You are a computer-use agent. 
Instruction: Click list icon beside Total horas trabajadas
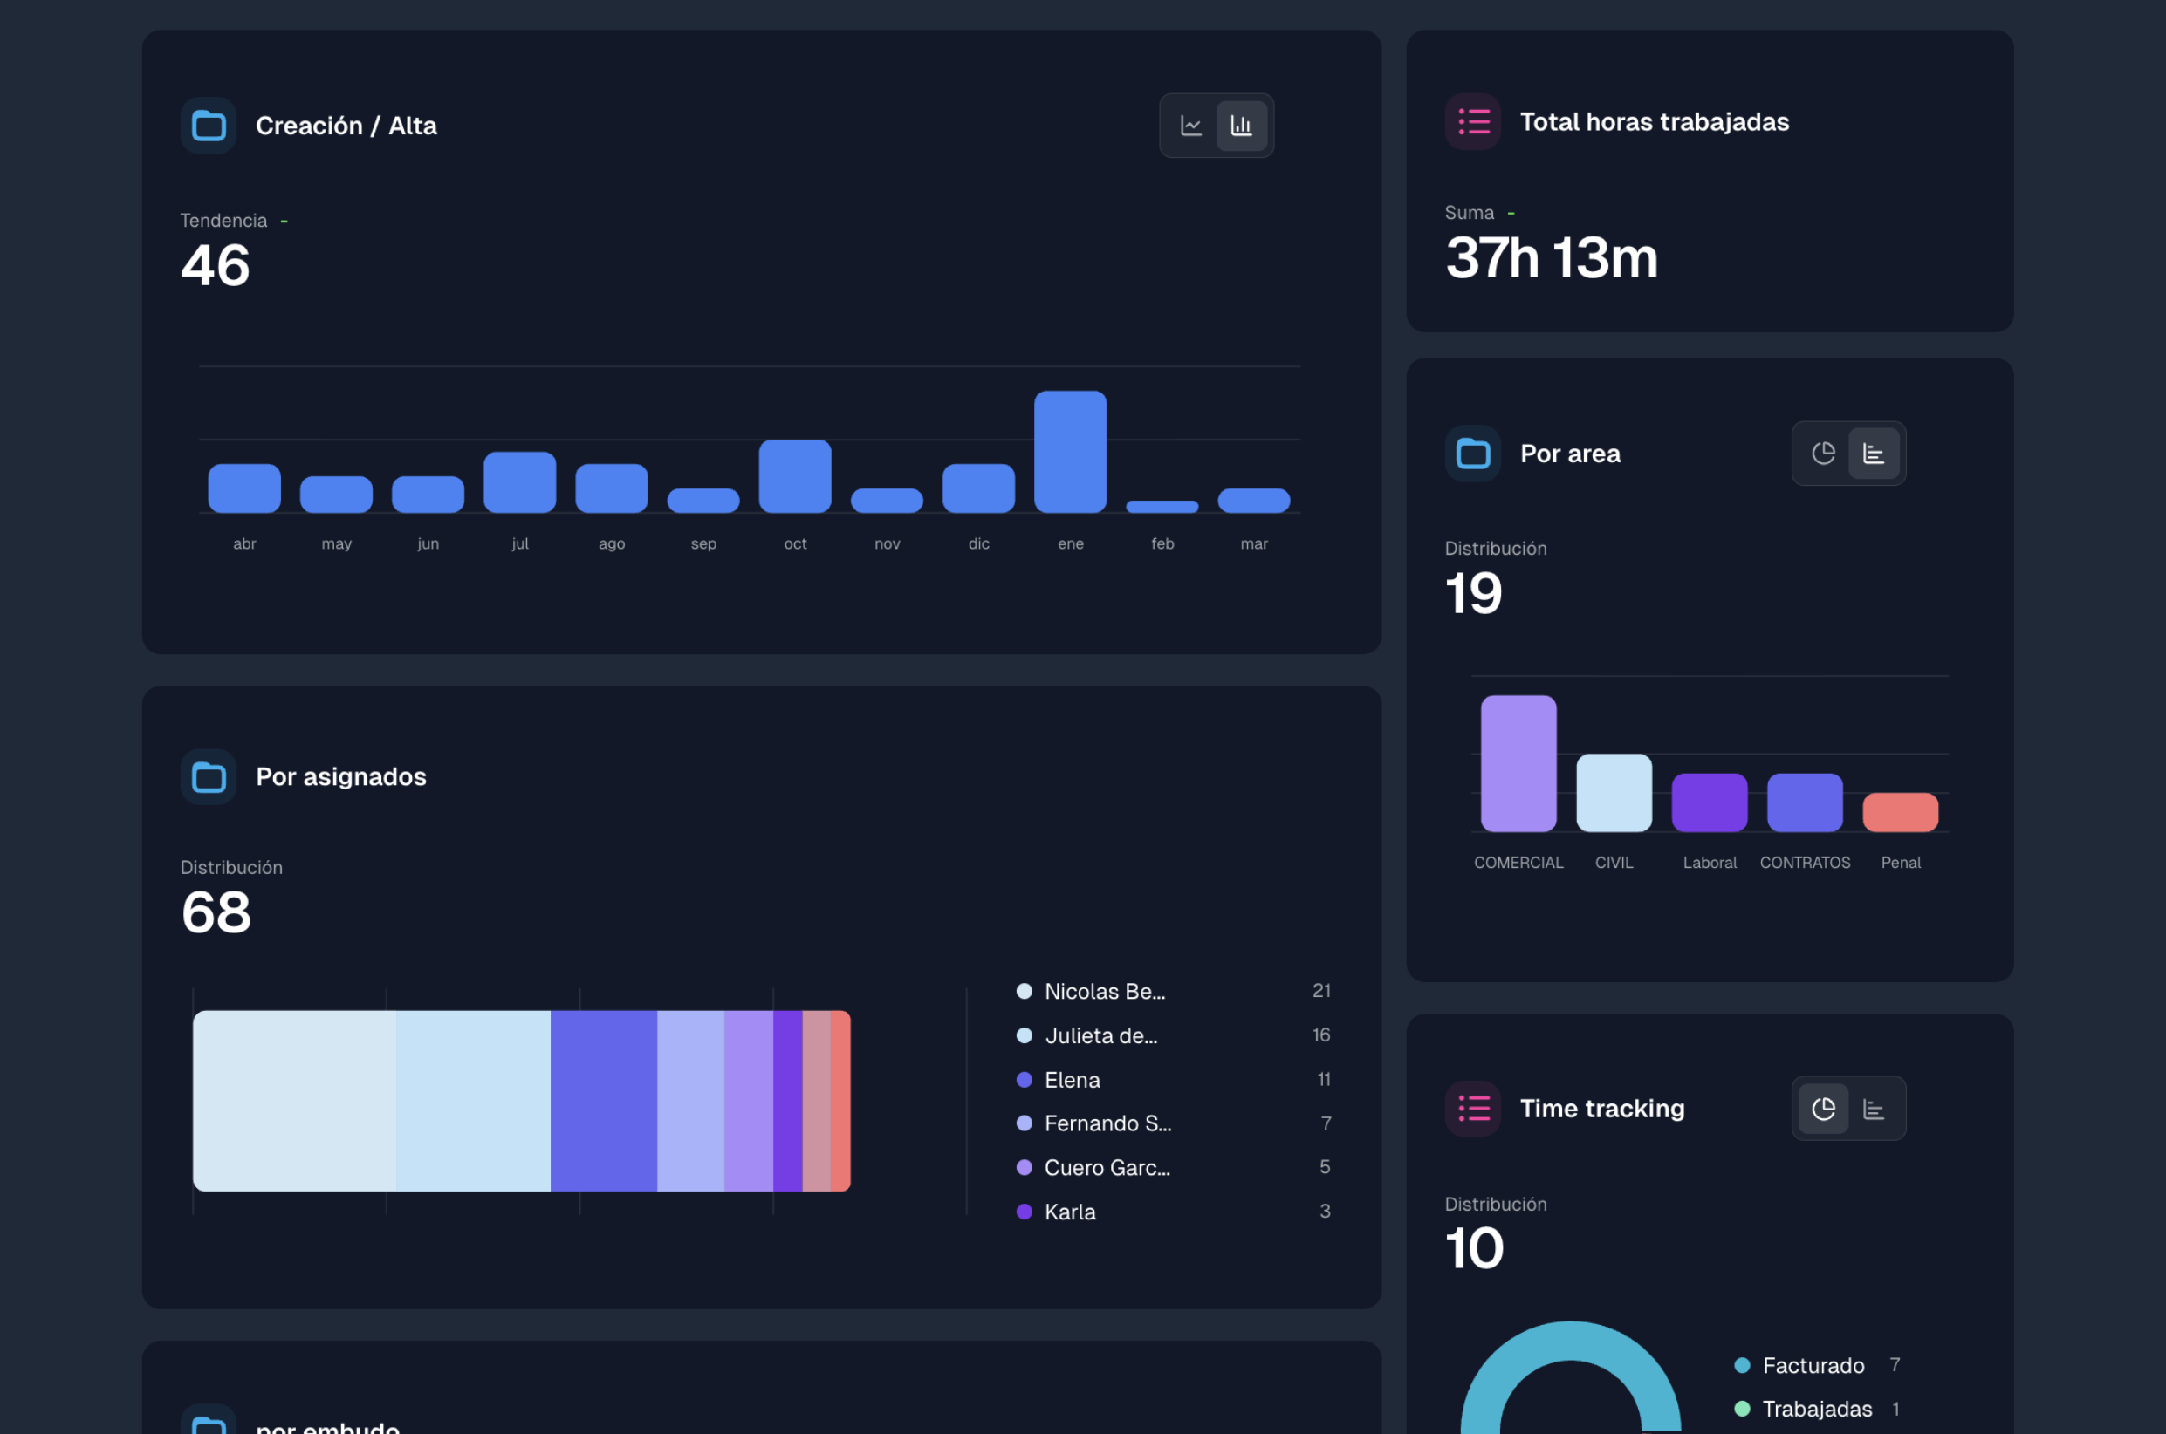click(1473, 121)
